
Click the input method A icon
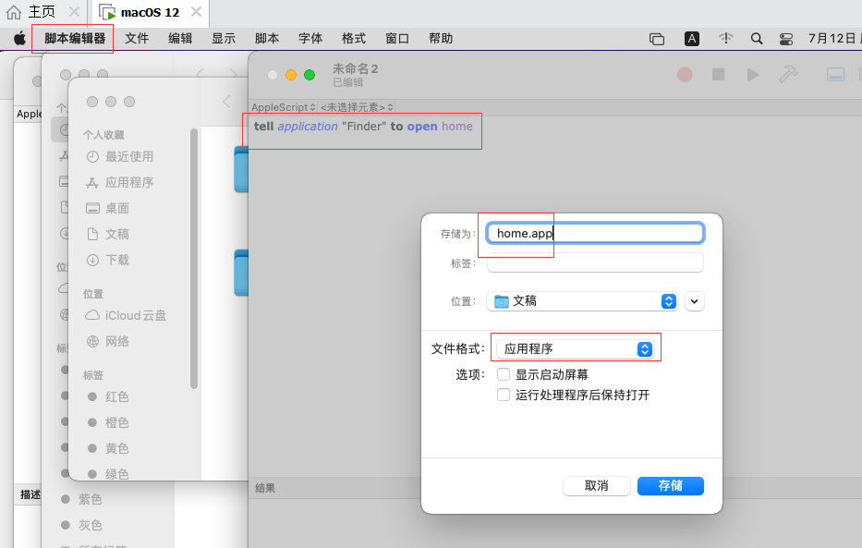click(692, 39)
